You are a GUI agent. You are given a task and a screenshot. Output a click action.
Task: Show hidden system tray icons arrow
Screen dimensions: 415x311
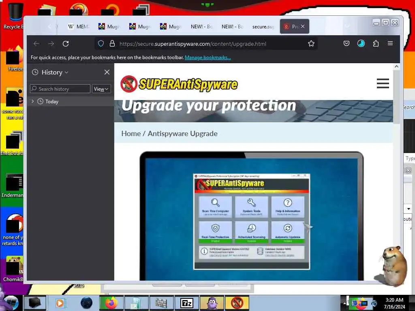[344, 303]
